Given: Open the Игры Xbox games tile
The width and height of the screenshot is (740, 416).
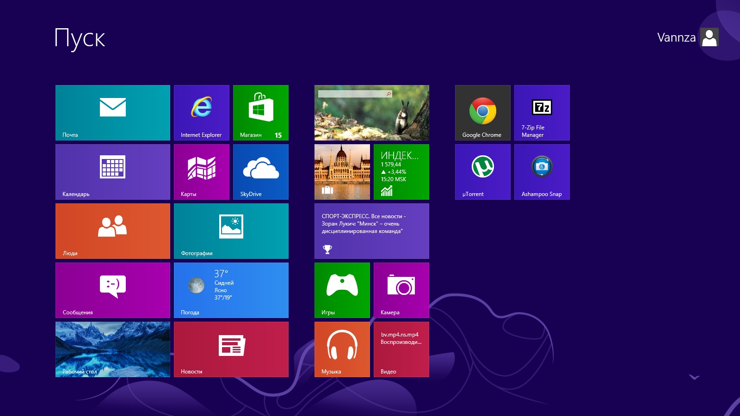Looking at the screenshot, I should [342, 290].
